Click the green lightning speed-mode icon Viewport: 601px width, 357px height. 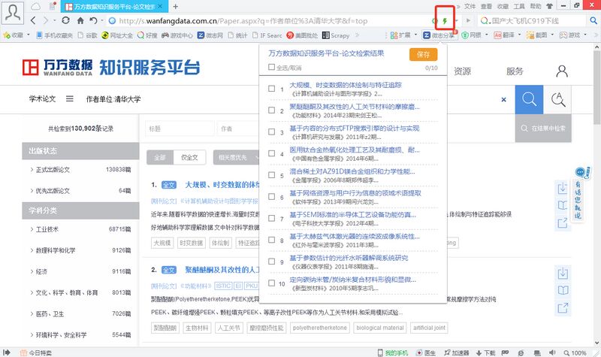tap(445, 21)
